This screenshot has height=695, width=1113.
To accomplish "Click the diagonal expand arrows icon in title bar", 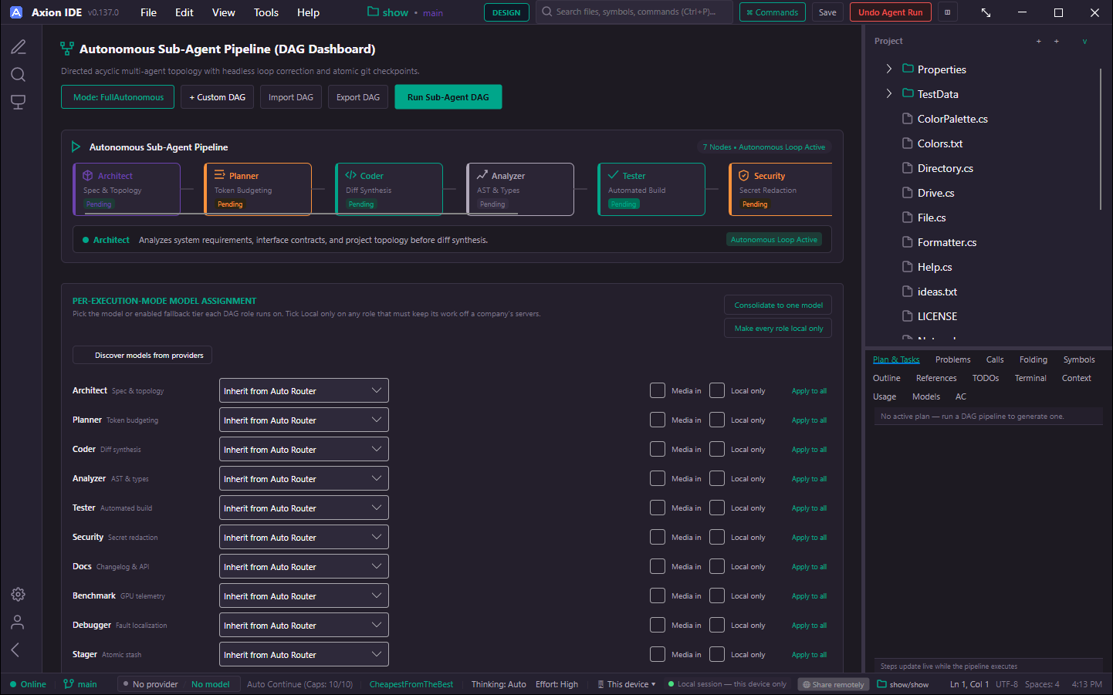I will [986, 12].
